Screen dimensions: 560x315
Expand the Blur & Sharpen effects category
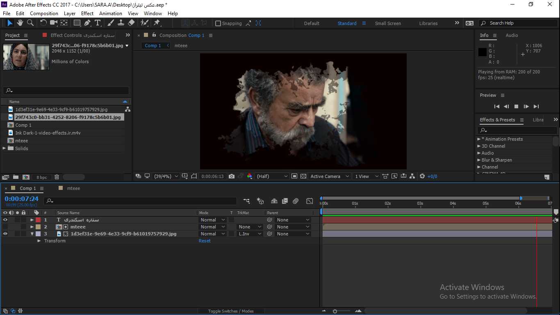[x=479, y=160]
